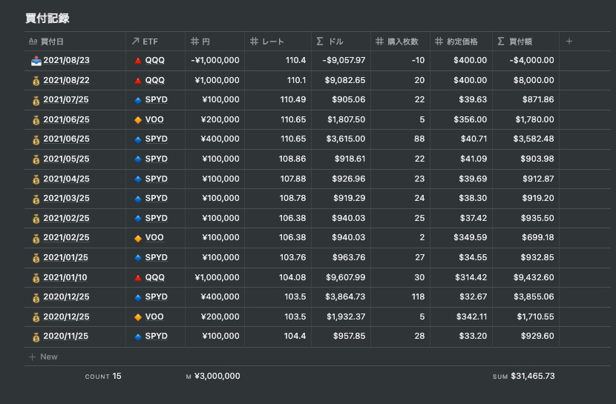
Task: Click the orange VOO icon in 2021/06/25 row
Action: click(x=137, y=119)
